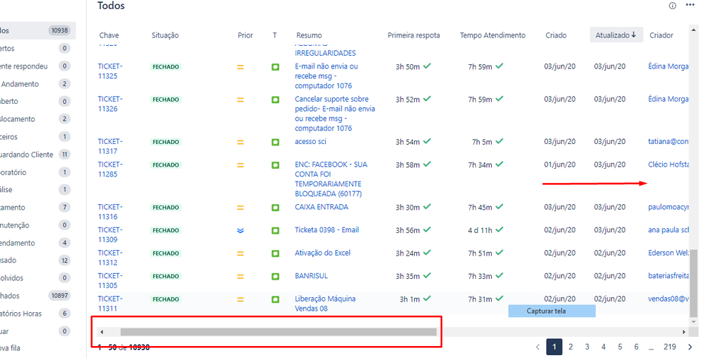The width and height of the screenshot is (706, 358).
Task: Open the three-dots more options menu
Action: coord(690,5)
